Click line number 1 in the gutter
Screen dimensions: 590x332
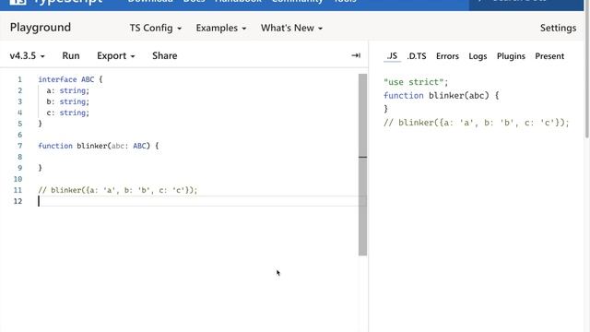[19, 79]
